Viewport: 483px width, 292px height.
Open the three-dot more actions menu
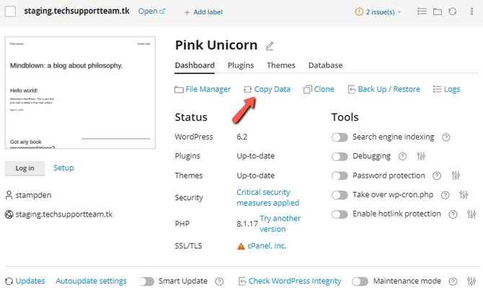(471, 12)
